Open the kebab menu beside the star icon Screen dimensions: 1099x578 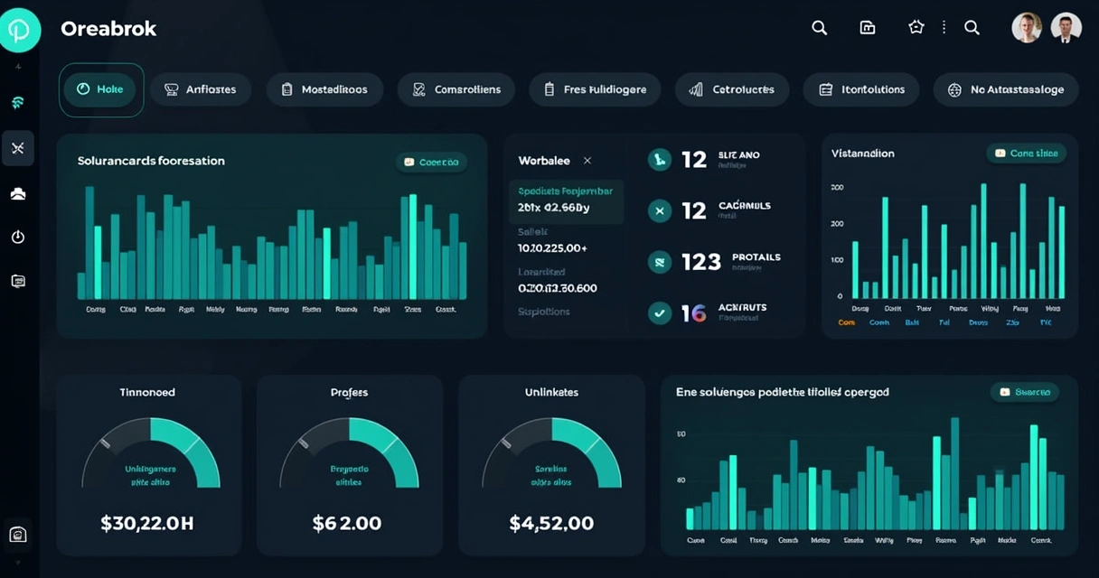pyautogui.click(x=943, y=27)
